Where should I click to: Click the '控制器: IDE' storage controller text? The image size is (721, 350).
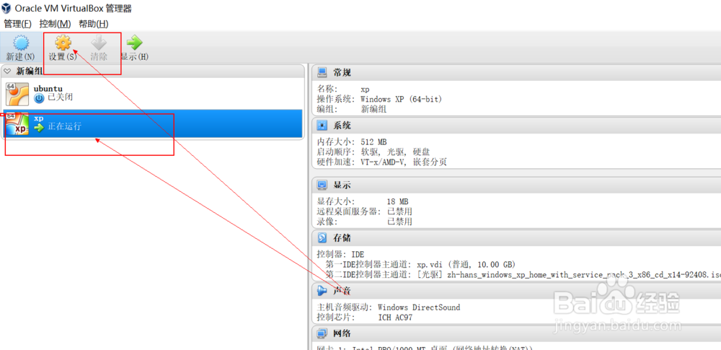pos(340,254)
